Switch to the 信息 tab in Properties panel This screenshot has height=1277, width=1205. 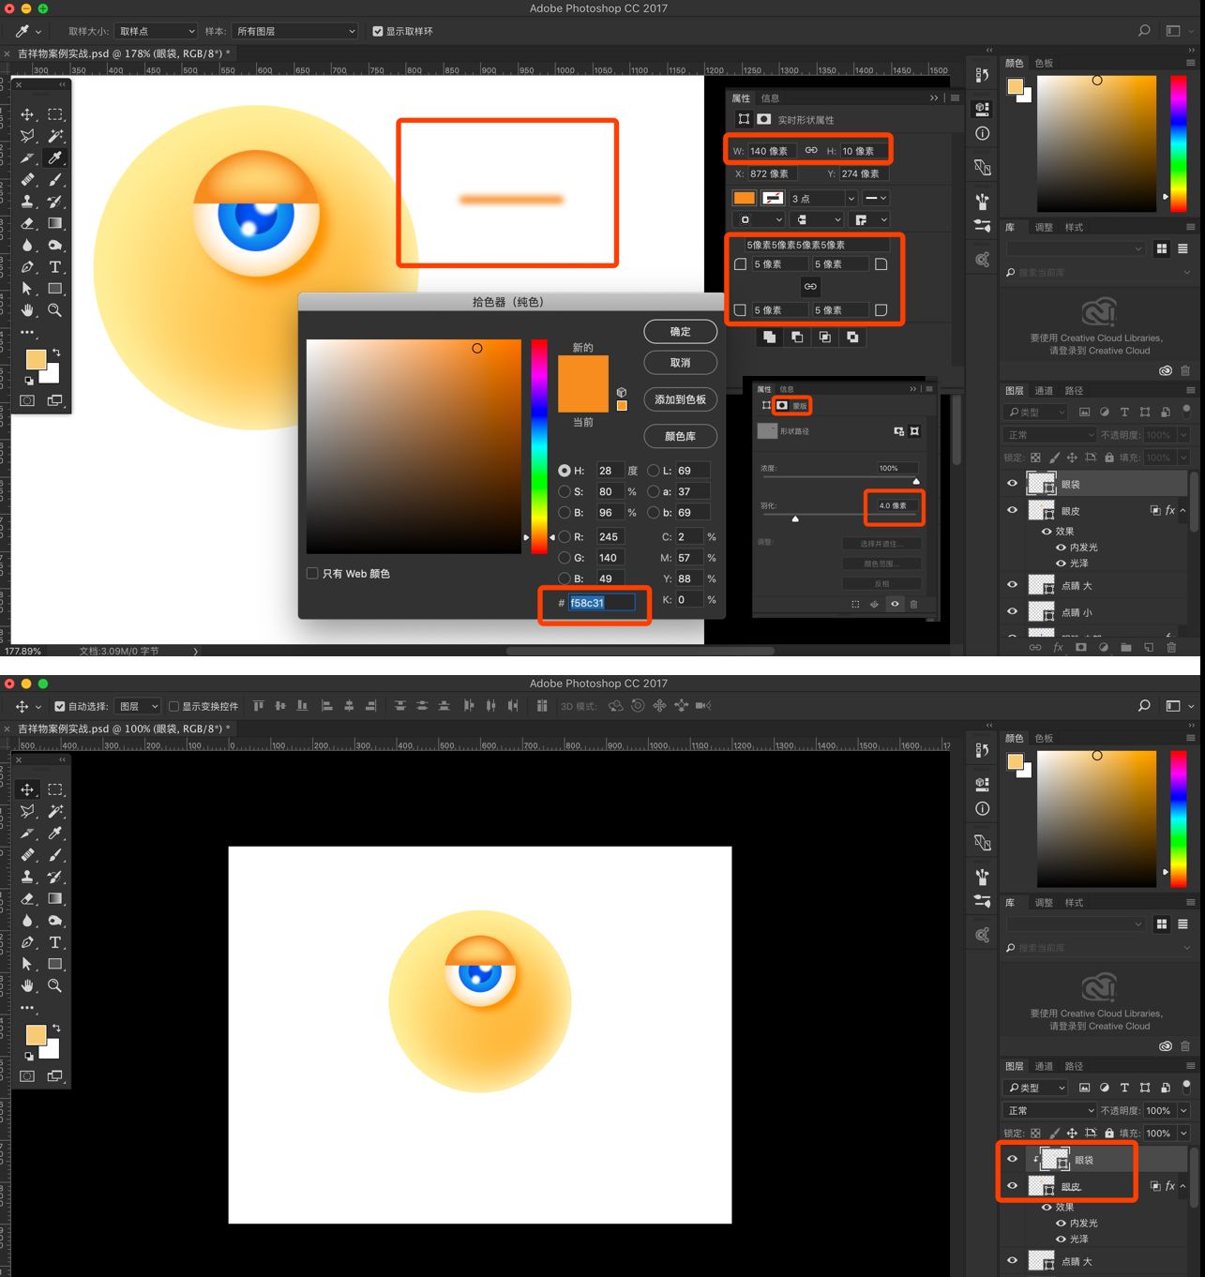[770, 98]
